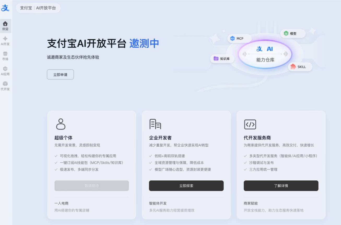Viewport: 341px width, 225px height.
Task: Click 模型广场随心选型 feature line
Action: pos(183,170)
